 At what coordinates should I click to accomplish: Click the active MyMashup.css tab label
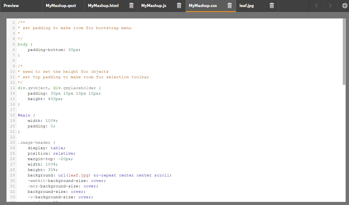click(203, 5)
